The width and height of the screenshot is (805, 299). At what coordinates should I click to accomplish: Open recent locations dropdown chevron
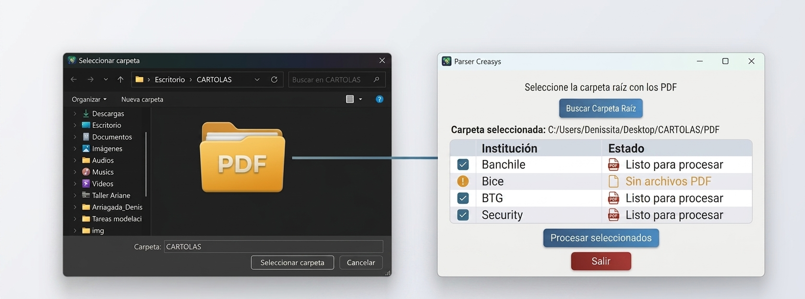pyautogui.click(x=106, y=80)
